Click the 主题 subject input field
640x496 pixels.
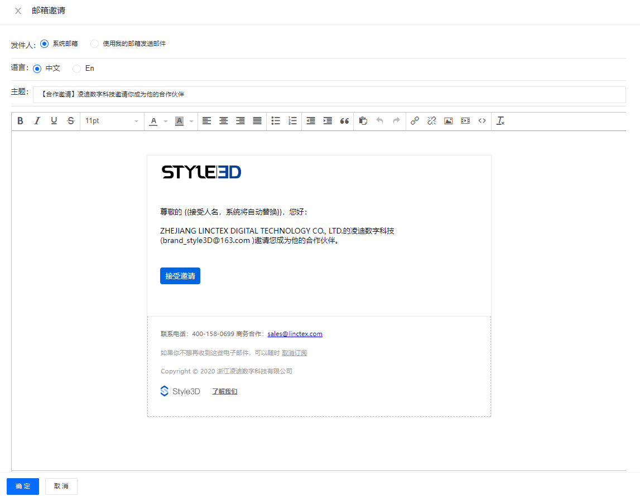(x=329, y=95)
